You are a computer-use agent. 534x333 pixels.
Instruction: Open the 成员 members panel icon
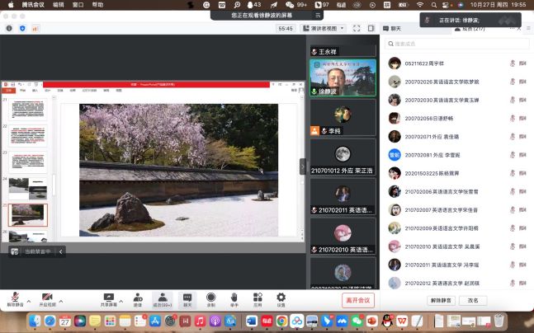162,297
